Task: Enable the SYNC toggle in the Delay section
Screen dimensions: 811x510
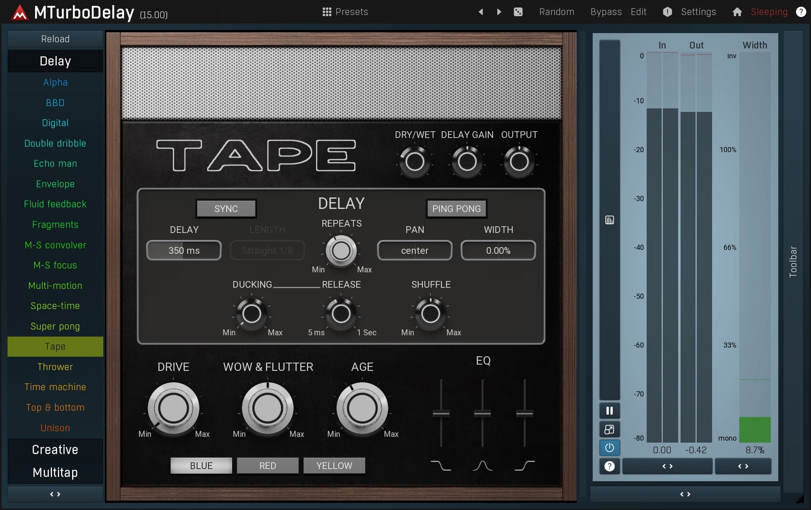Action: pyautogui.click(x=226, y=209)
